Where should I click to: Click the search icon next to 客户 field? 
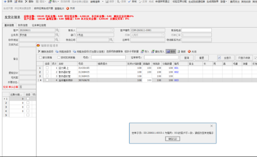point(57,30)
